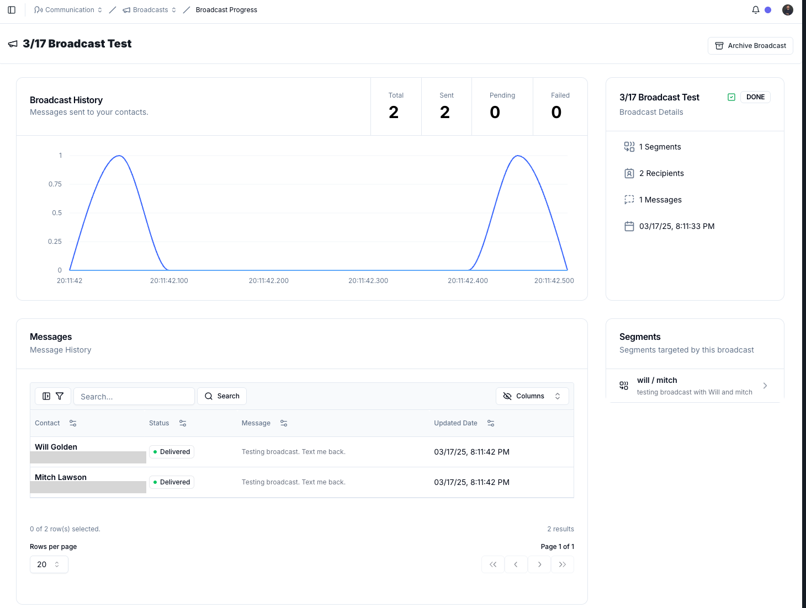Open Contact column options icon

coord(73,423)
